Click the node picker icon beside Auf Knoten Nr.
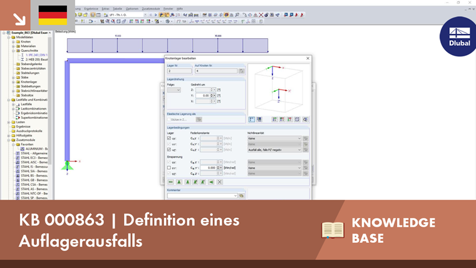 pos(242,71)
